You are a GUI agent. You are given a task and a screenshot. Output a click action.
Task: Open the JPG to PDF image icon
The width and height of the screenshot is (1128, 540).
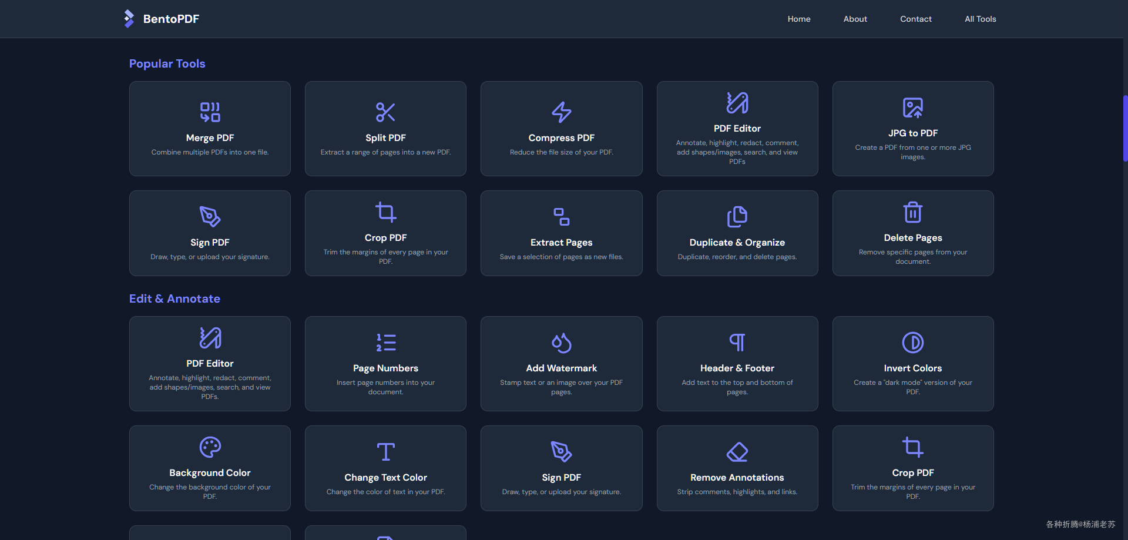point(912,108)
